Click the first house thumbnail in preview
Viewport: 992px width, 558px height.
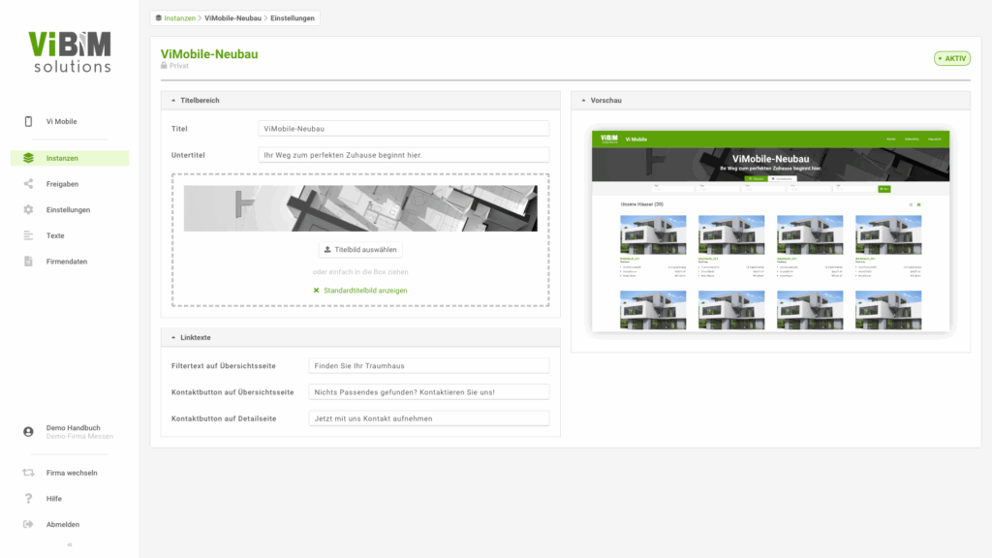click(653, 234)
